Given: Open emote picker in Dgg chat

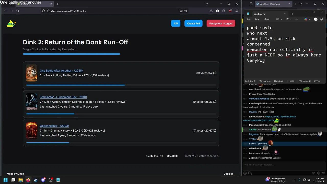Looking at the screenshot, I should point(245,173).
